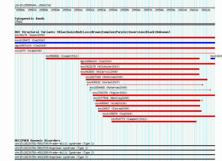
Task: Click the 25596k ruler position
Action: click(x=136, y=10)
